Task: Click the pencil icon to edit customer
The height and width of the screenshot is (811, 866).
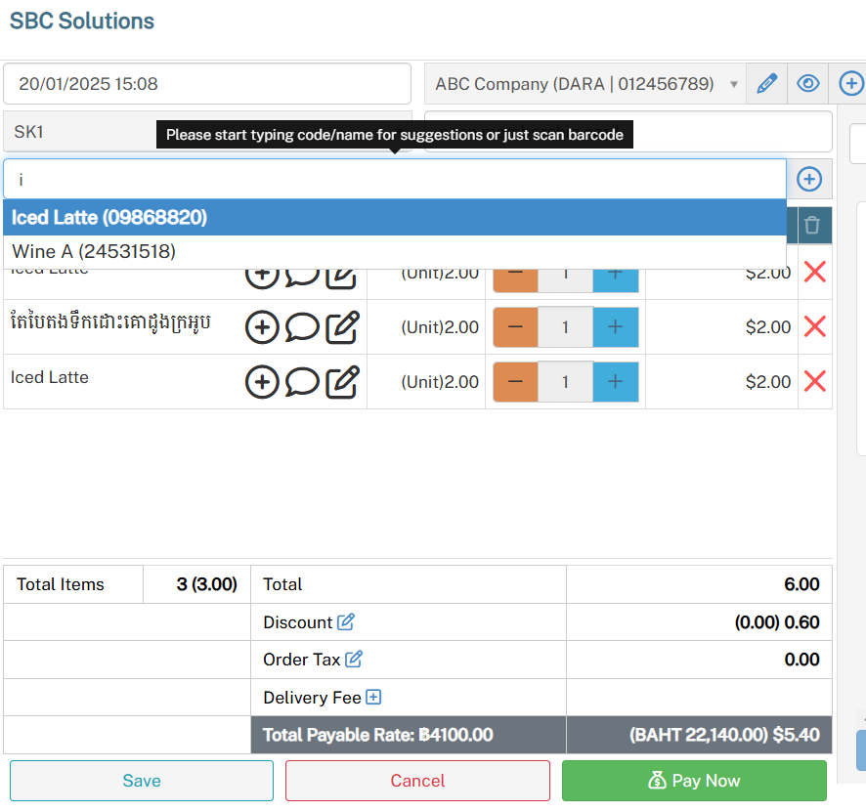Action: 767,84
